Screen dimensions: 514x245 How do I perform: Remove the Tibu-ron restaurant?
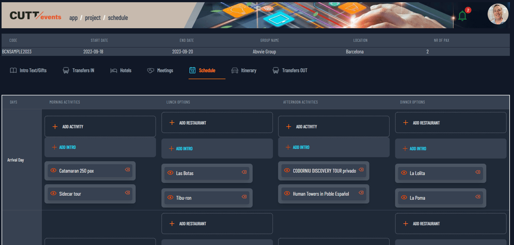point(244,197)
